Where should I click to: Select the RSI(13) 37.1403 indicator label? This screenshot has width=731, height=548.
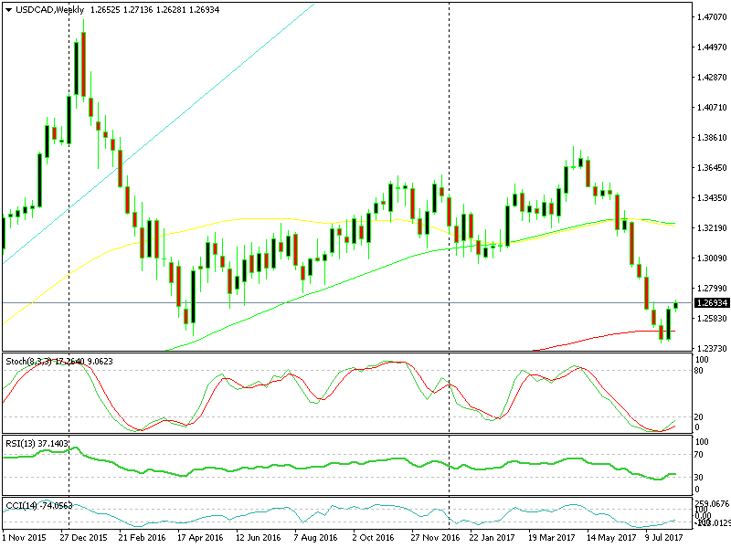pos(37,443)
